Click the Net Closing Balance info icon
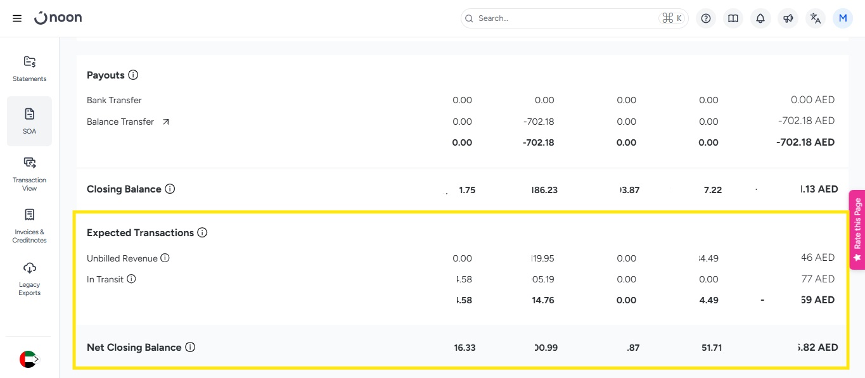Viewport: 865px width, 378px height. tap(190, 347)
